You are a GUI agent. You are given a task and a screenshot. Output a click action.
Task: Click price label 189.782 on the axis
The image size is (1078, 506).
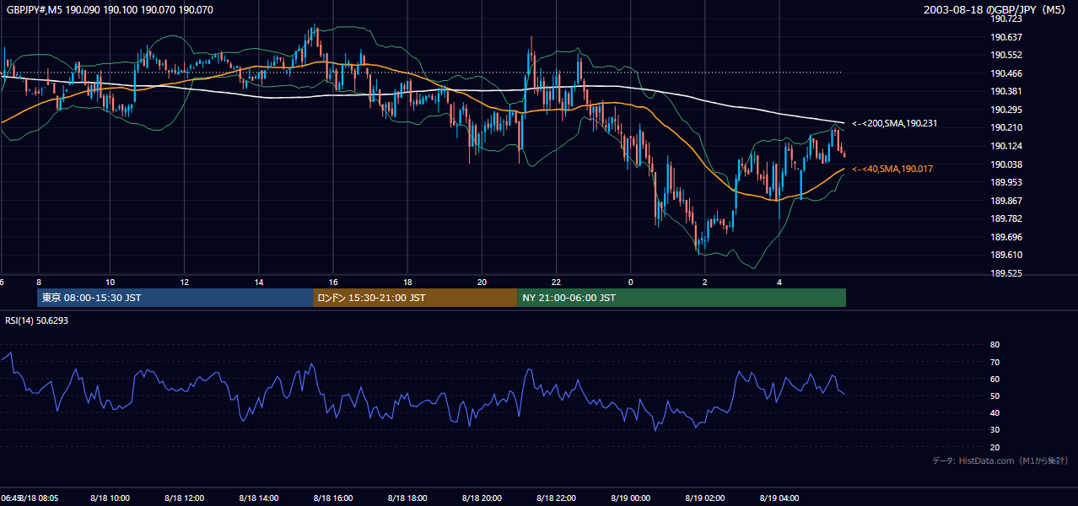click(1006, 218)
